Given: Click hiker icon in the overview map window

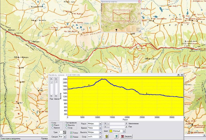Looking at the screenshot, I should point(116,30).
